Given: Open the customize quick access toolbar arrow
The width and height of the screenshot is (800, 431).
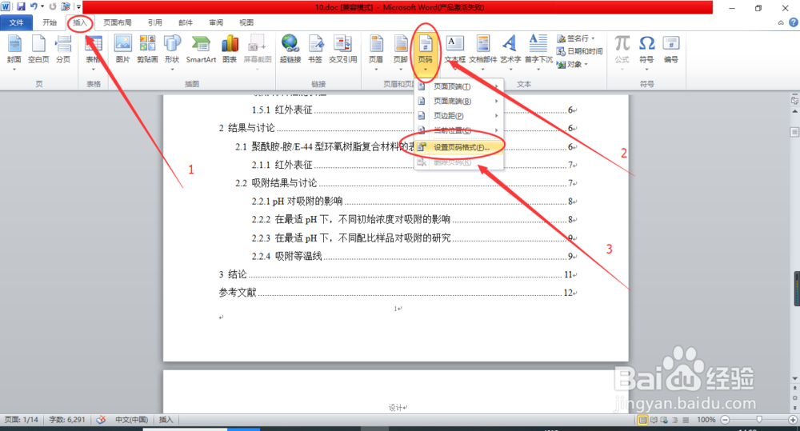Looking at the screenshot, I should [x=78, y=7].
